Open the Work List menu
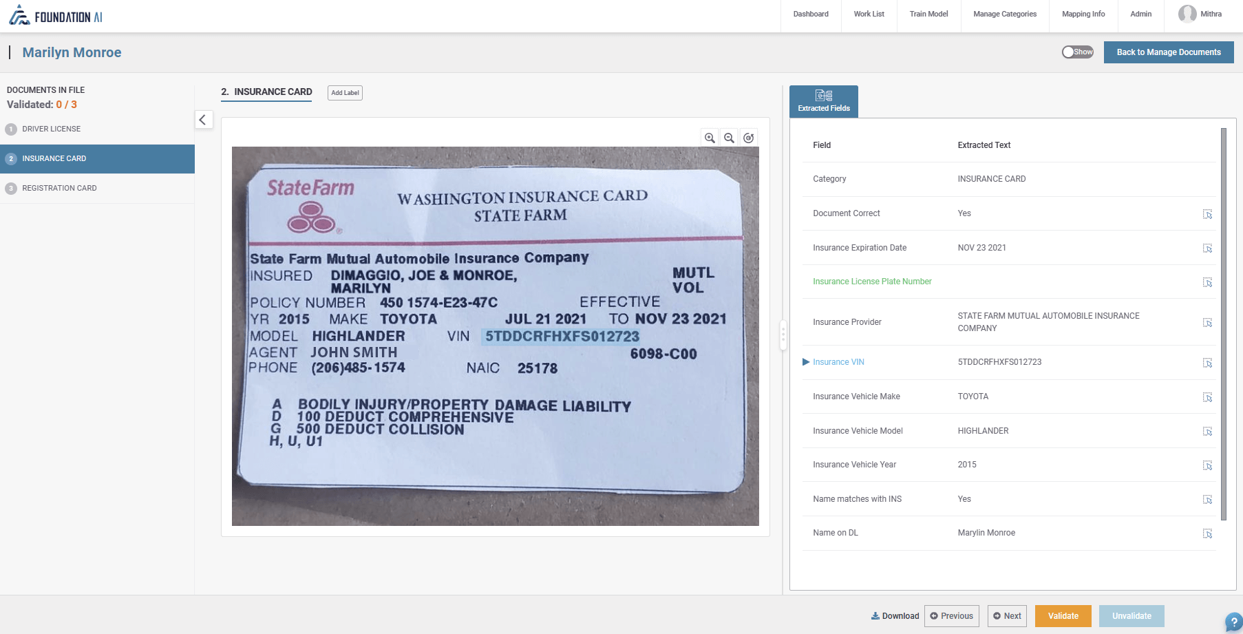Image resolution: width=1243 pixels, height=634 pixels. [x=869, y=14]
